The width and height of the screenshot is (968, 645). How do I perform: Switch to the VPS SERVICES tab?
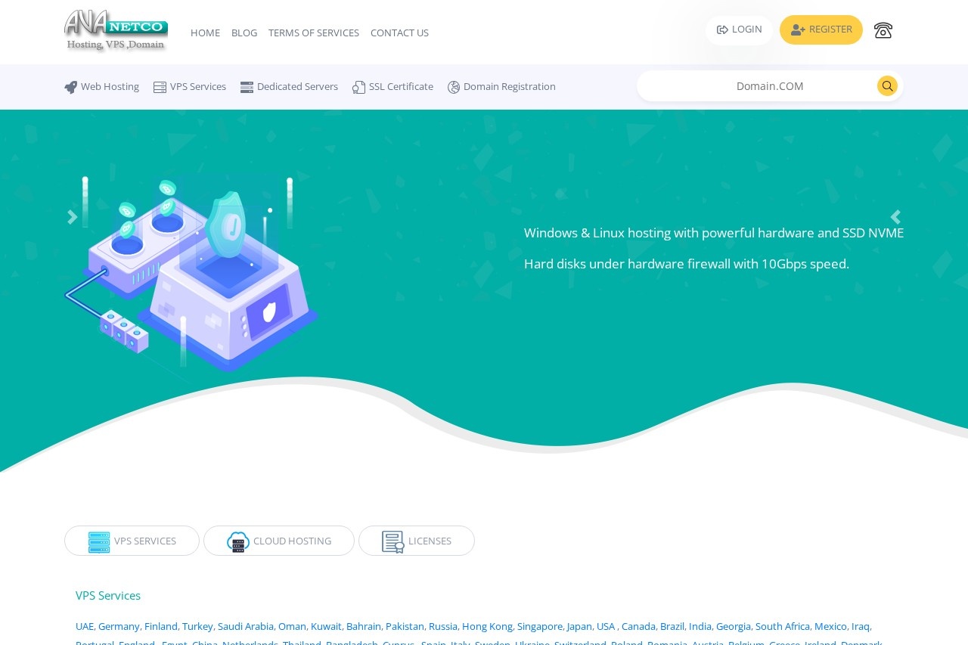click(x=132, y=541)
